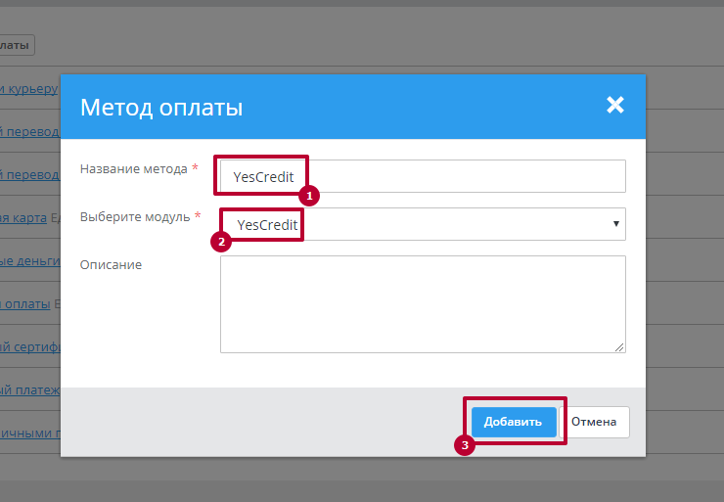Open the background link ending in курьеру
Viewport: 724px width, 502px height.
click(x=29, y=90)
